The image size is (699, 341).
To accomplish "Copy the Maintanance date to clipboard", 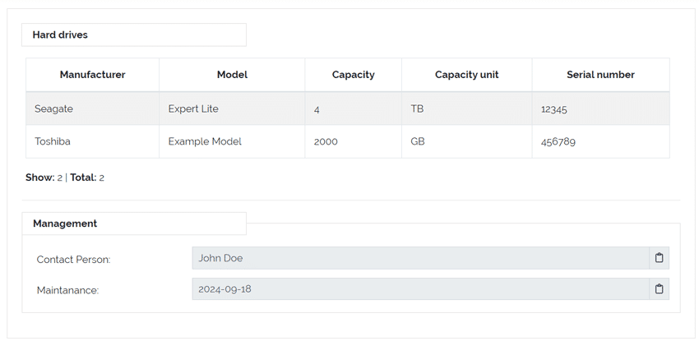I will (659, 289).
